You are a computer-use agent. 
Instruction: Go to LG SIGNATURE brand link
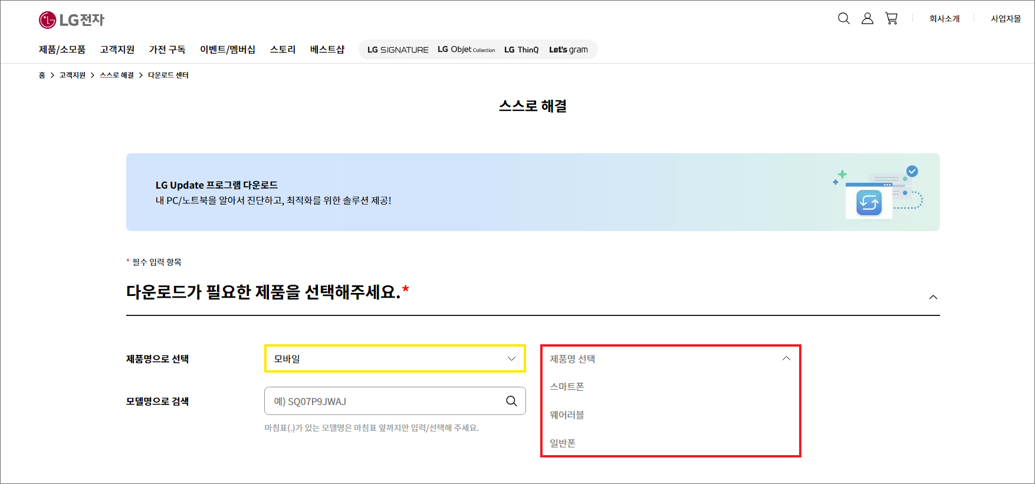coord(398,50)
